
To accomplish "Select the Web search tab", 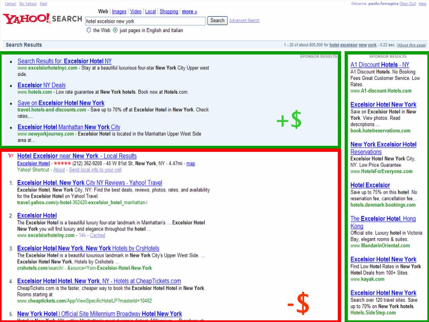I will tap(103, 11).
